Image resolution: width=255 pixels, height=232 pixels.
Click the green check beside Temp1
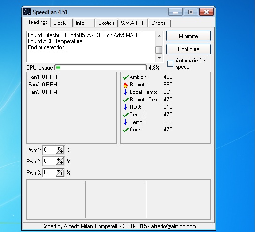(x=125, y=115)
